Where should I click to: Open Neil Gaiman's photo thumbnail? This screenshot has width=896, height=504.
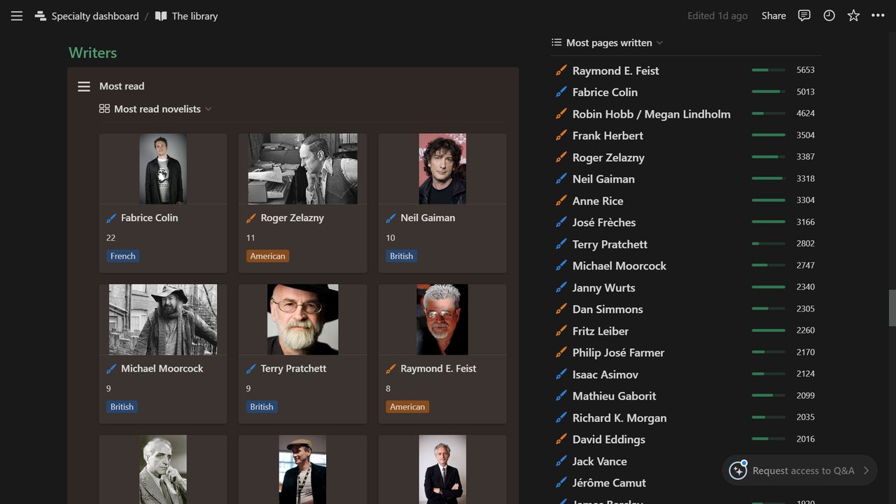click(442, 168)
